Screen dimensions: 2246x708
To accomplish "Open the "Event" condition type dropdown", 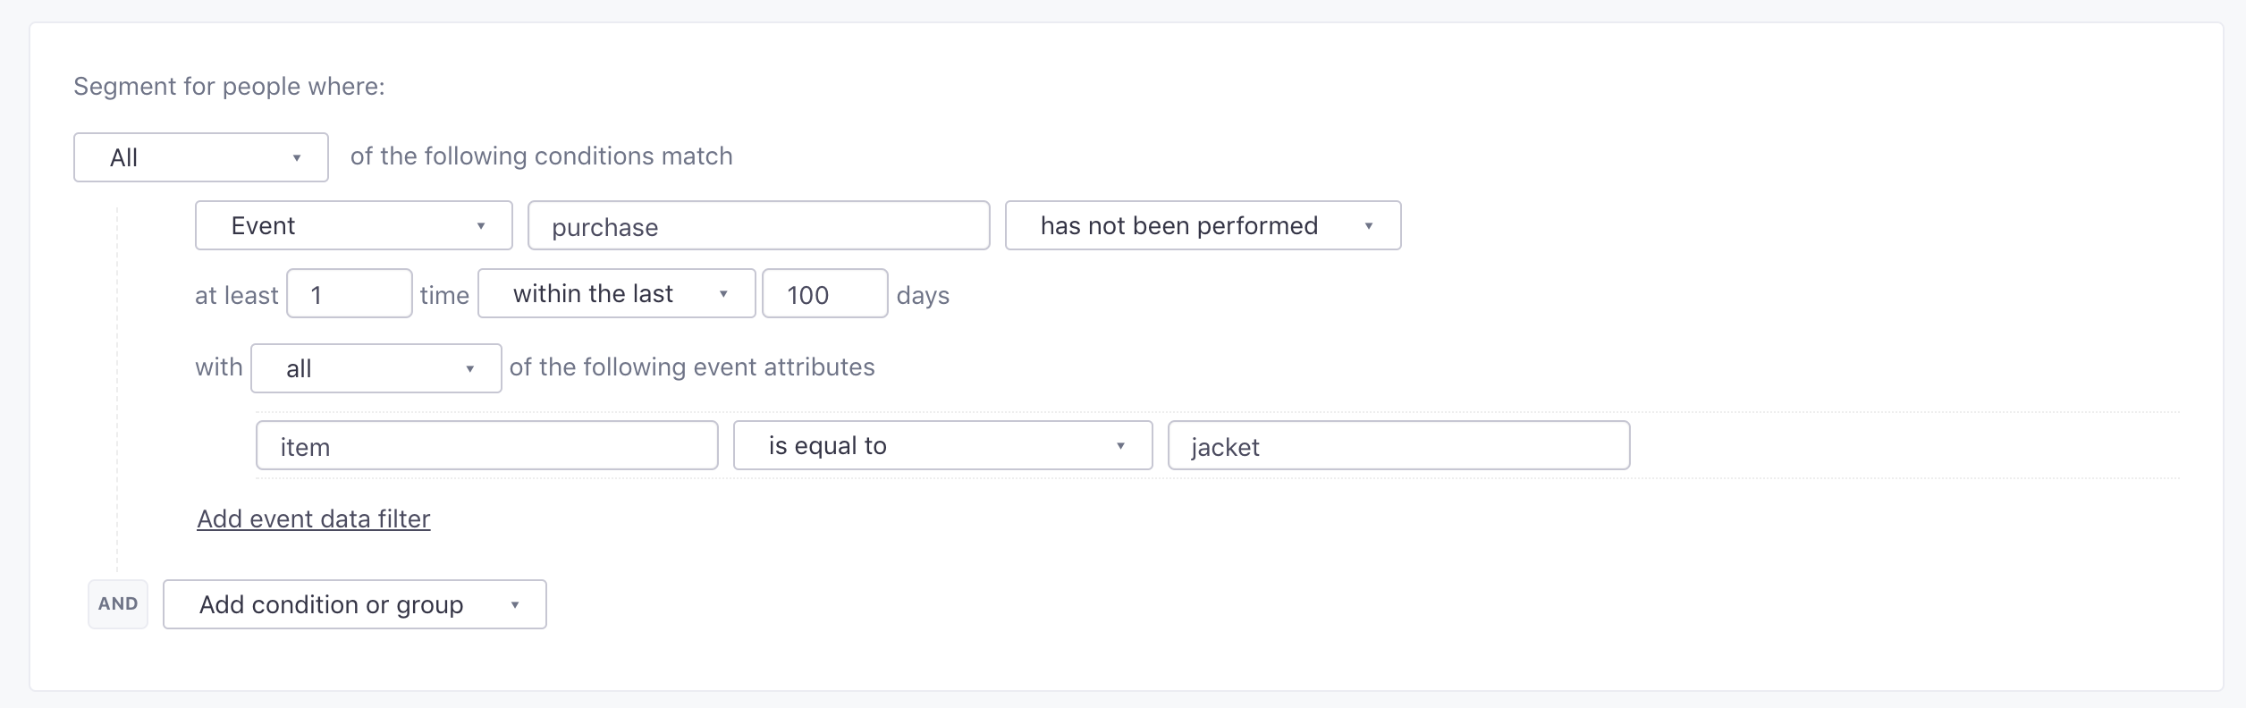I will 352,225.
